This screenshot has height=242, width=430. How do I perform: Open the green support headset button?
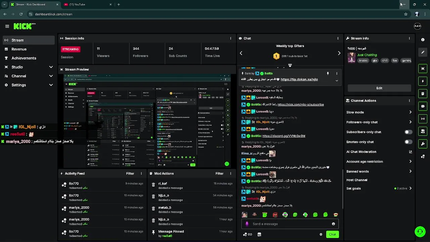pyautogui.click(x=420, y=232)
